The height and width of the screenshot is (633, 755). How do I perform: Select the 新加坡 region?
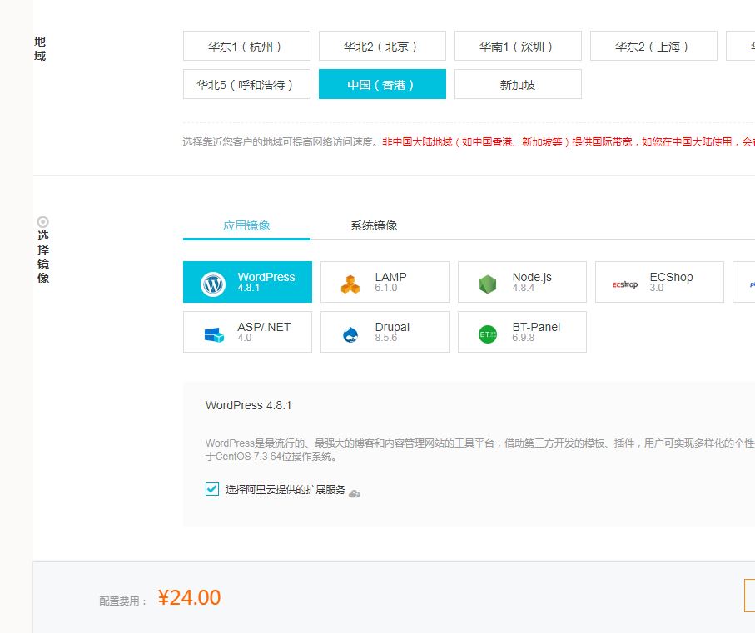tap(518, 84)
